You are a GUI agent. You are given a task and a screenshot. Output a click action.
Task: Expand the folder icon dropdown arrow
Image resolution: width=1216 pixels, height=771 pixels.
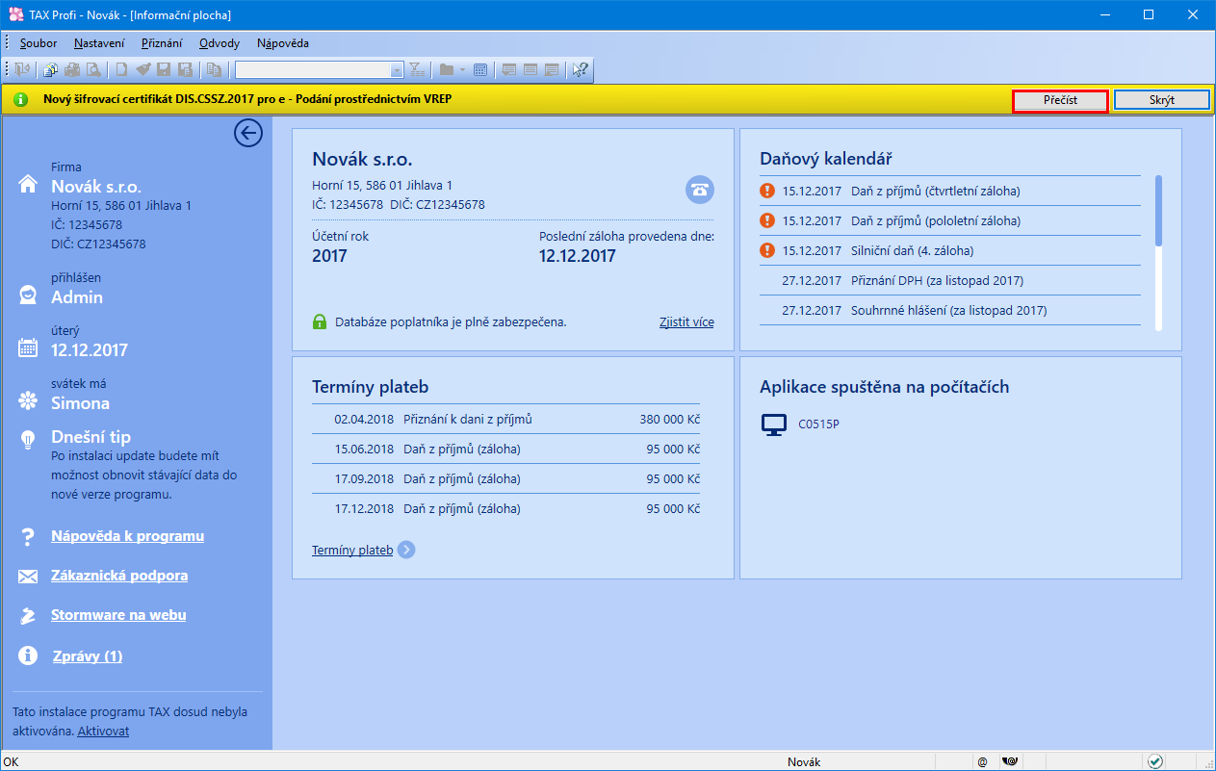(x=462, y=69)
